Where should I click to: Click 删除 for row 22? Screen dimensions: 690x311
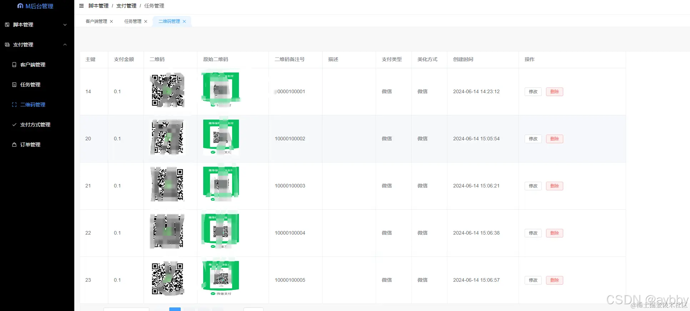(555, 233)
